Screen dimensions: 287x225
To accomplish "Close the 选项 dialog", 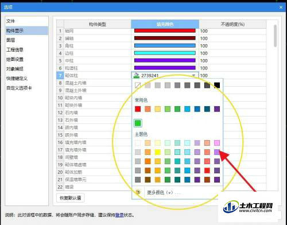I will [x=281, y=7].
